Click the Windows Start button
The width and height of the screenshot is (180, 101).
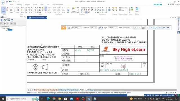(x=3, y=98)
